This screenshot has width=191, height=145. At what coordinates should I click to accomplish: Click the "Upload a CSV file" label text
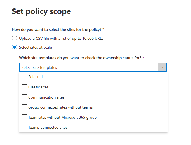tap(61, 38)
